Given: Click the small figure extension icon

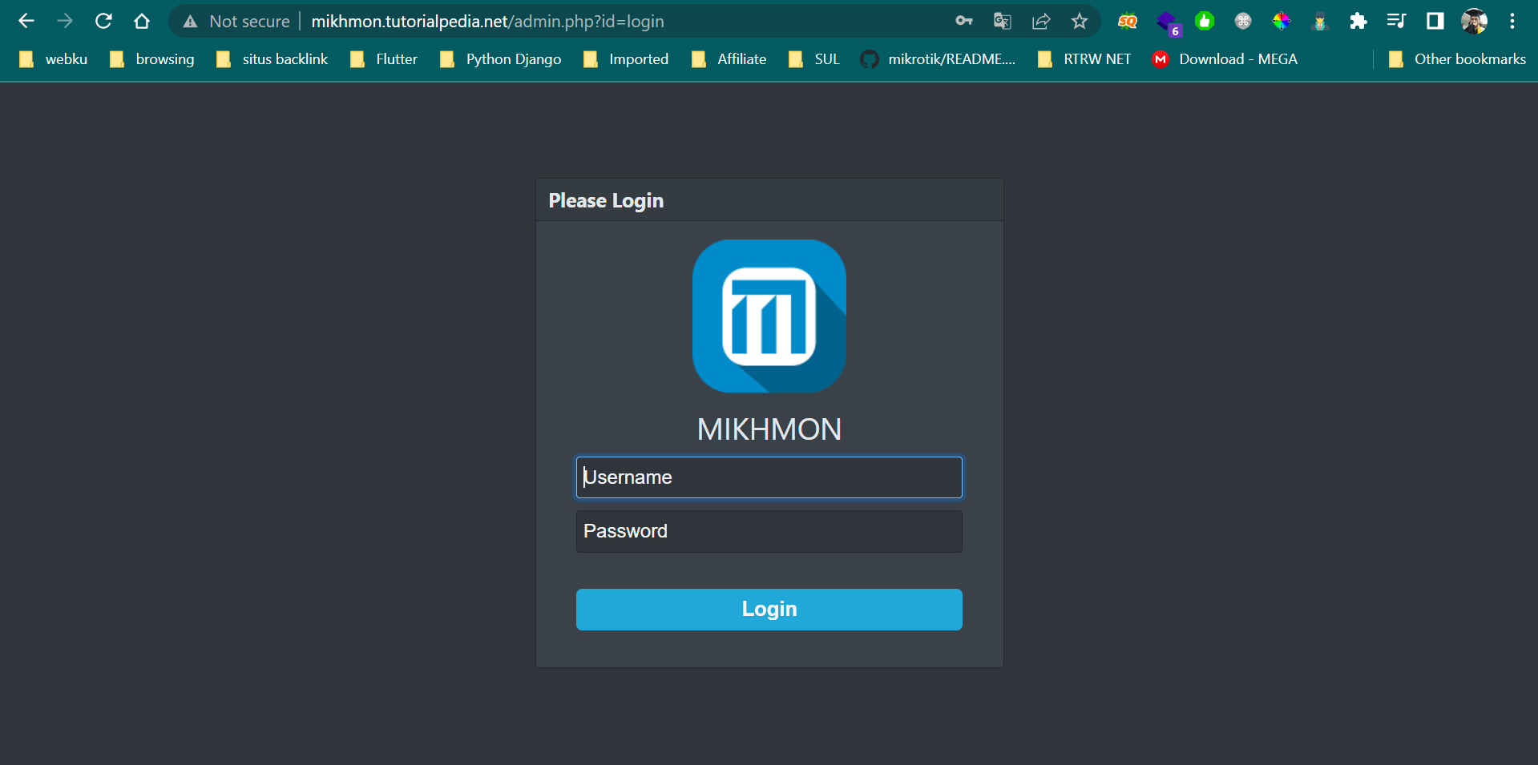Looking at the screenshot, I should (x=1320, y=22).
